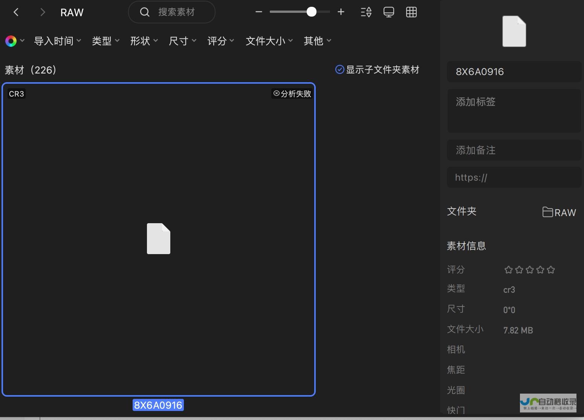Screen dimensions: 584x420
Task: Expand the 评分 filter dropdown
Action: click(221, 41)
